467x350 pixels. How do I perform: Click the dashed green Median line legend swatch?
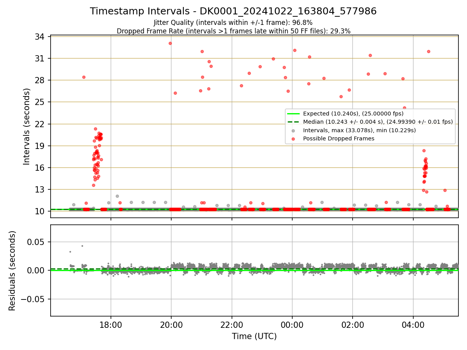[x=293, y=122]
